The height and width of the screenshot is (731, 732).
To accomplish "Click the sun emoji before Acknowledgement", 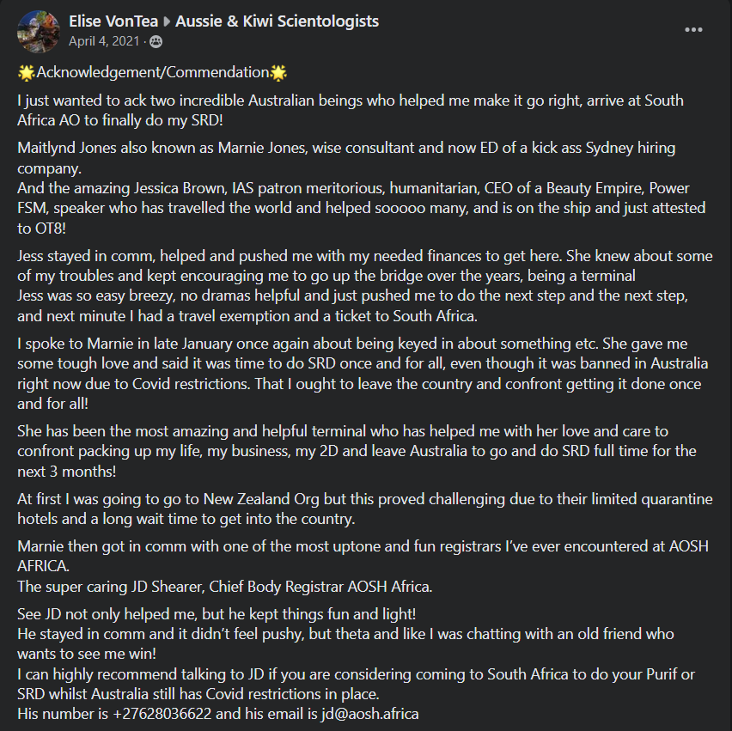I will click(26, 72).
